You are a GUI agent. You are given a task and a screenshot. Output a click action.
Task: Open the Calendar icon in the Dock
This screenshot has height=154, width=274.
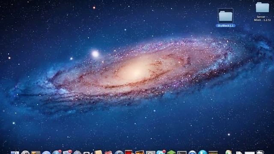click(x=108, y=152)
